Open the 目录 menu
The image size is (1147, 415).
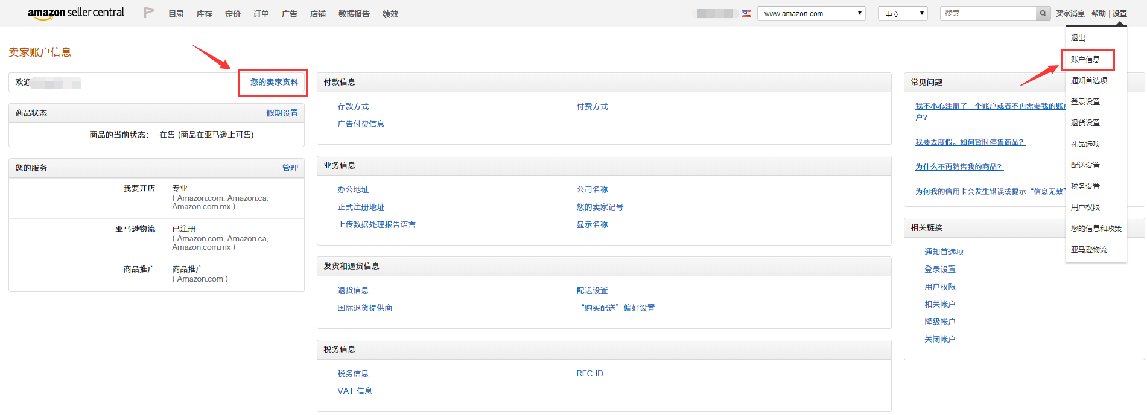(x=176, y=14)
